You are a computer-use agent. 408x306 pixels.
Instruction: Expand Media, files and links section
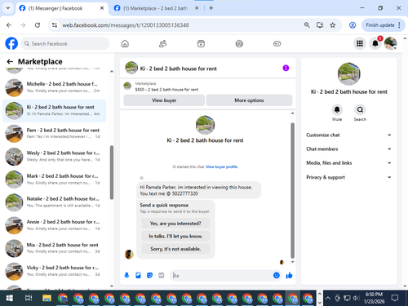tap(348, 163)
